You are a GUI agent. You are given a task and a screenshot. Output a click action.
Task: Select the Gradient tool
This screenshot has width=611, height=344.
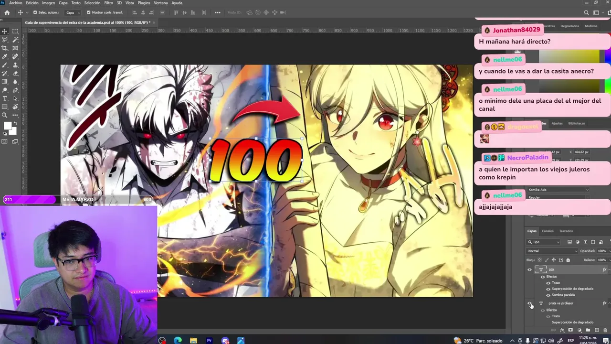(x=5, y=81)
